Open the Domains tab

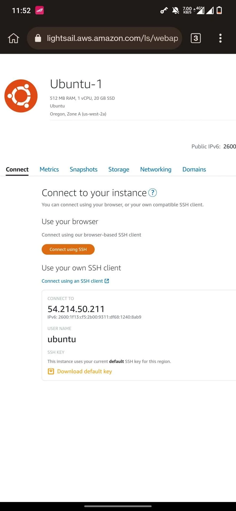194,169
